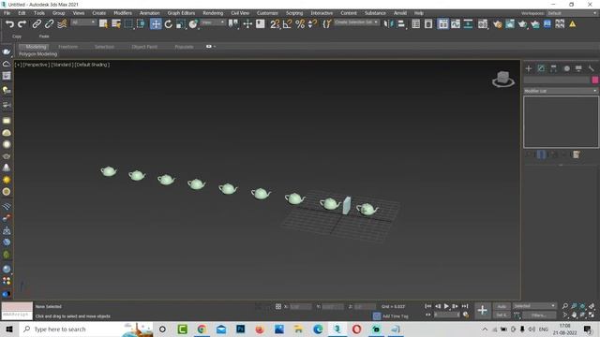The width and height of the screenshot is (600, 337).
Task: Toggle the Ribbon display icon
Action: (x=443, y=24)
